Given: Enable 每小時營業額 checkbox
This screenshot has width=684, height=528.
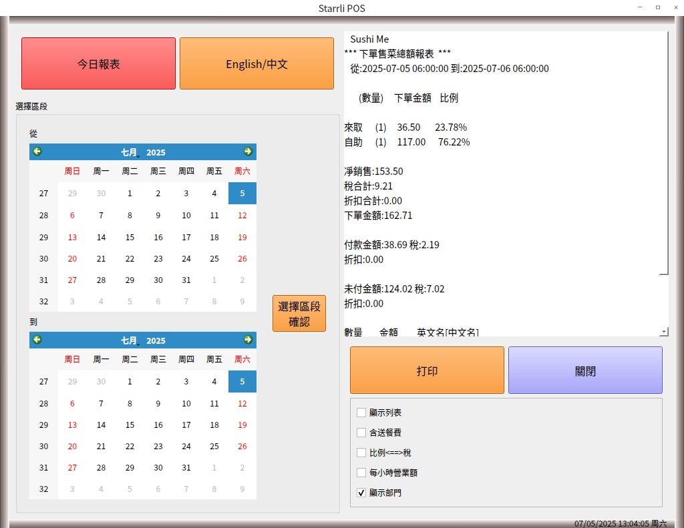Looking at the screenshot, I should click(x=361, y=473).
